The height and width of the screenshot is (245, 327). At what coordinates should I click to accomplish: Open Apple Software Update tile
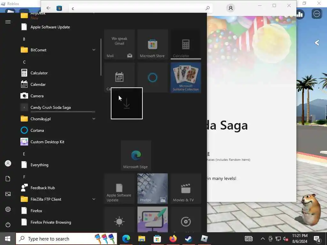point(119,189)
